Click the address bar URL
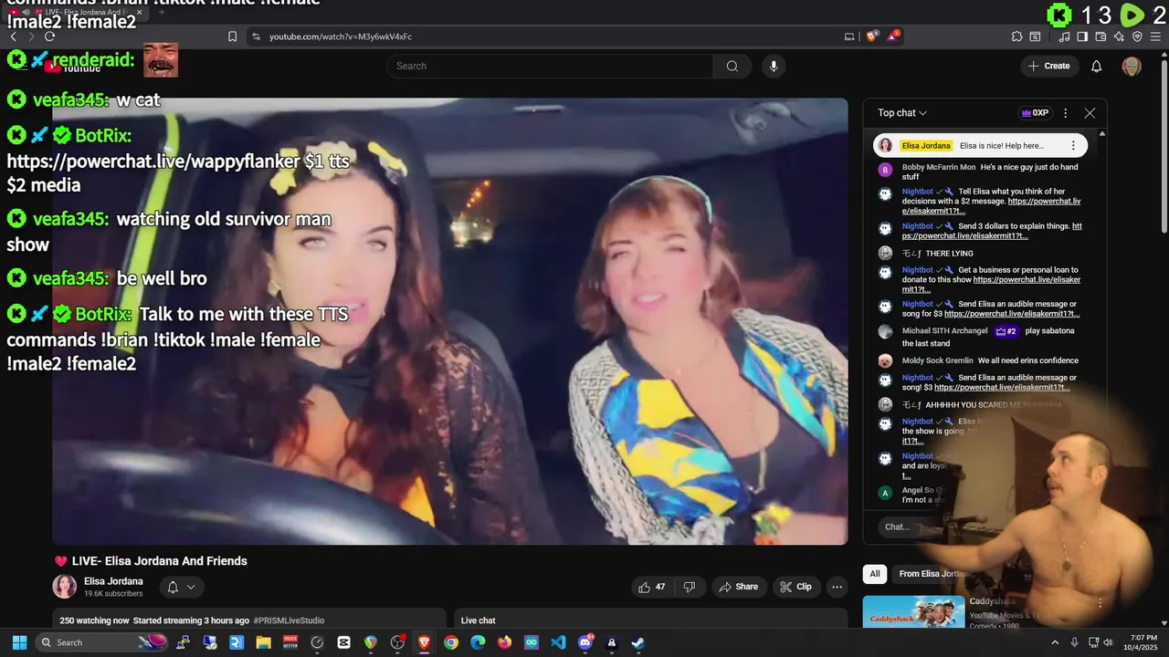 (x=340, y=36)
